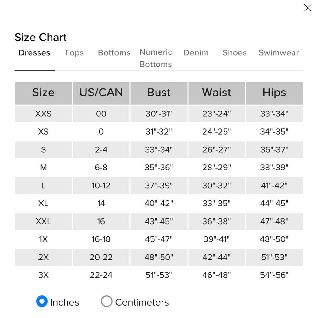This screenshot has width=318, height=318.
Task: Switch to the Shoes tab
Action: coord(235,53)
